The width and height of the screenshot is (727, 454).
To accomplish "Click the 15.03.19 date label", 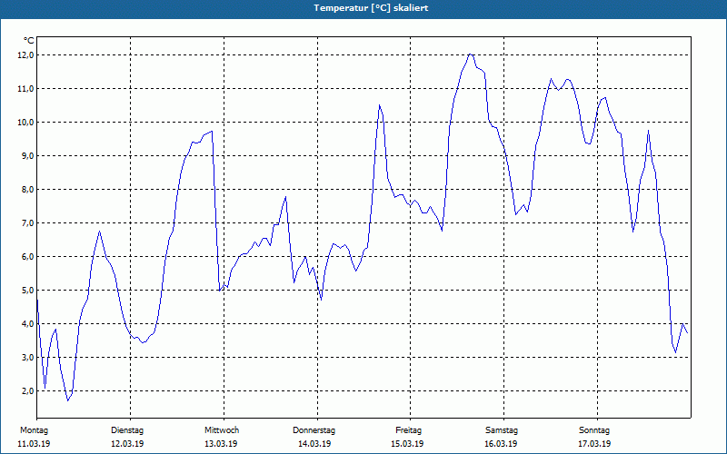I will point(407,444).
